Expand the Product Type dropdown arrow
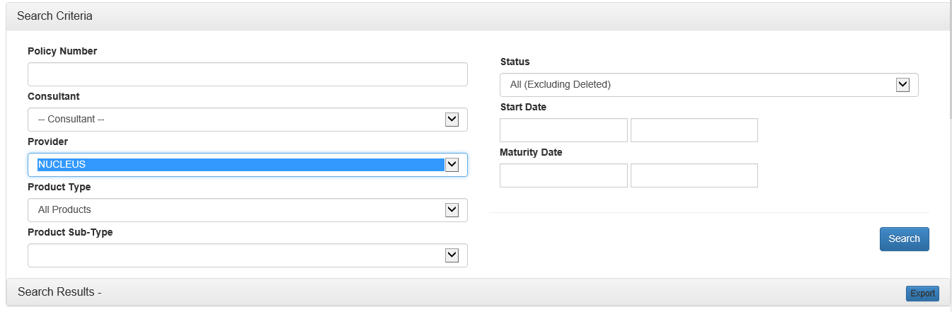Viewport: 952px width, 312px height. tap(452, 210)
